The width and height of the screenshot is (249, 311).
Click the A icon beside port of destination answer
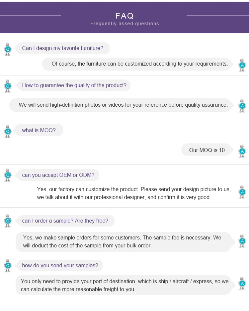242,283
